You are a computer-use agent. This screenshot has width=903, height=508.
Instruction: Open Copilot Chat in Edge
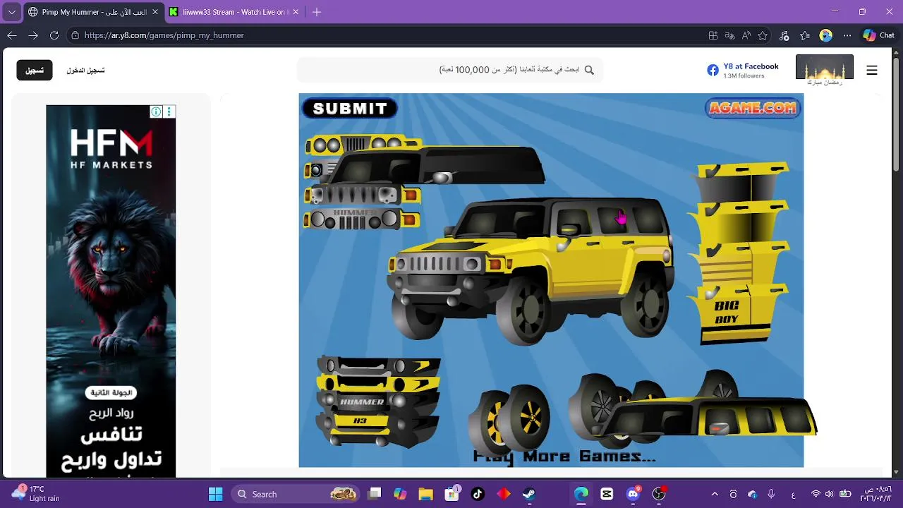point(879,35)
